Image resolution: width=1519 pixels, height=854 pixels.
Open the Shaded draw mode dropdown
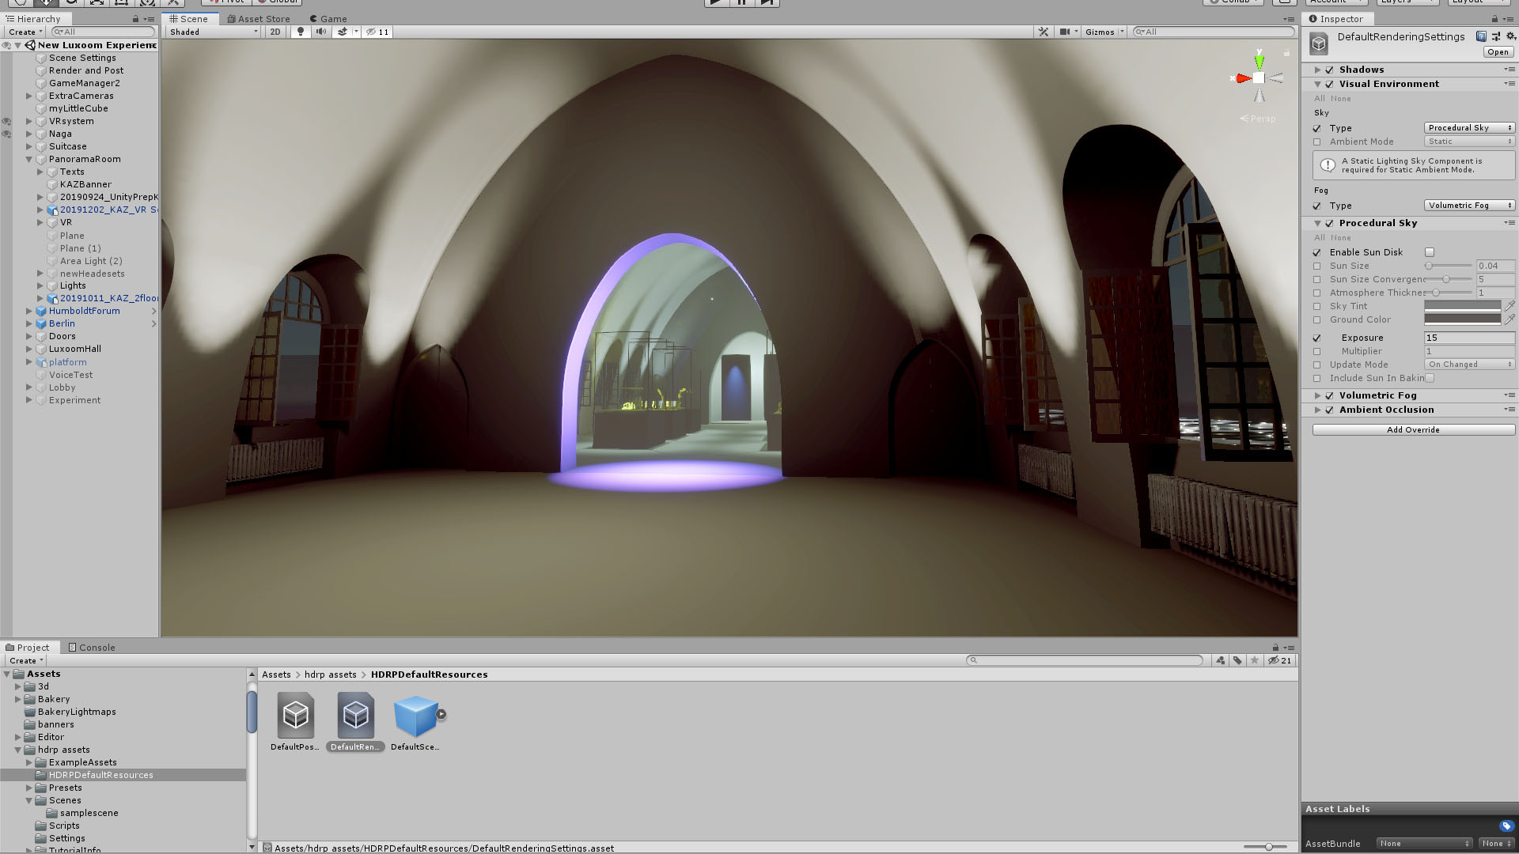click(x=213, y=32)
